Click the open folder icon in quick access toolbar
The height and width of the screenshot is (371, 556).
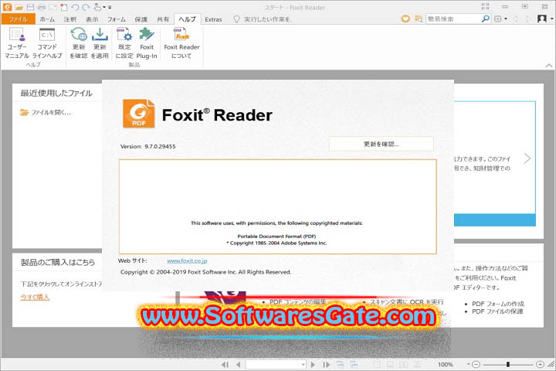pos(19,7)
